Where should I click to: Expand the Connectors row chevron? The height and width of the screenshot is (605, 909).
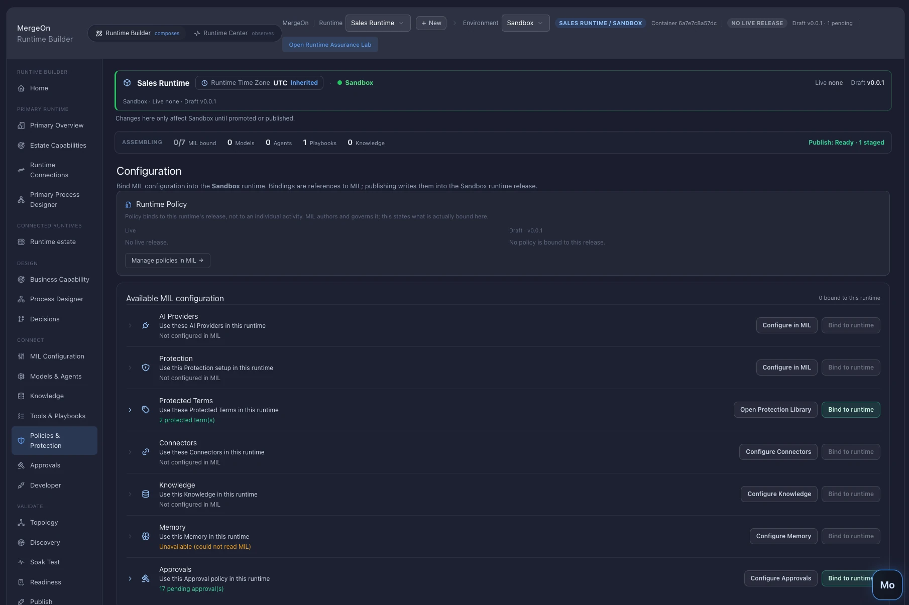coord(130,452)
